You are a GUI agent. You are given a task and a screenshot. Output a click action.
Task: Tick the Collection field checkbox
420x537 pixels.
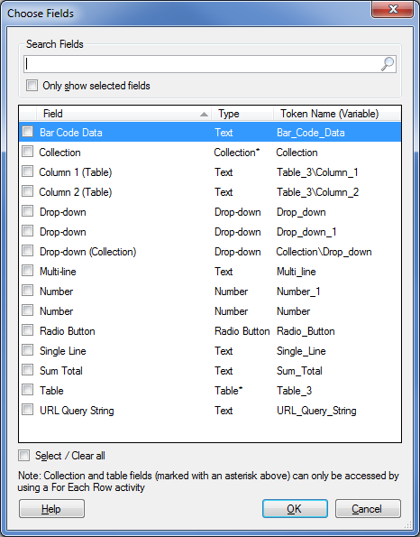[x=27, y=152]
